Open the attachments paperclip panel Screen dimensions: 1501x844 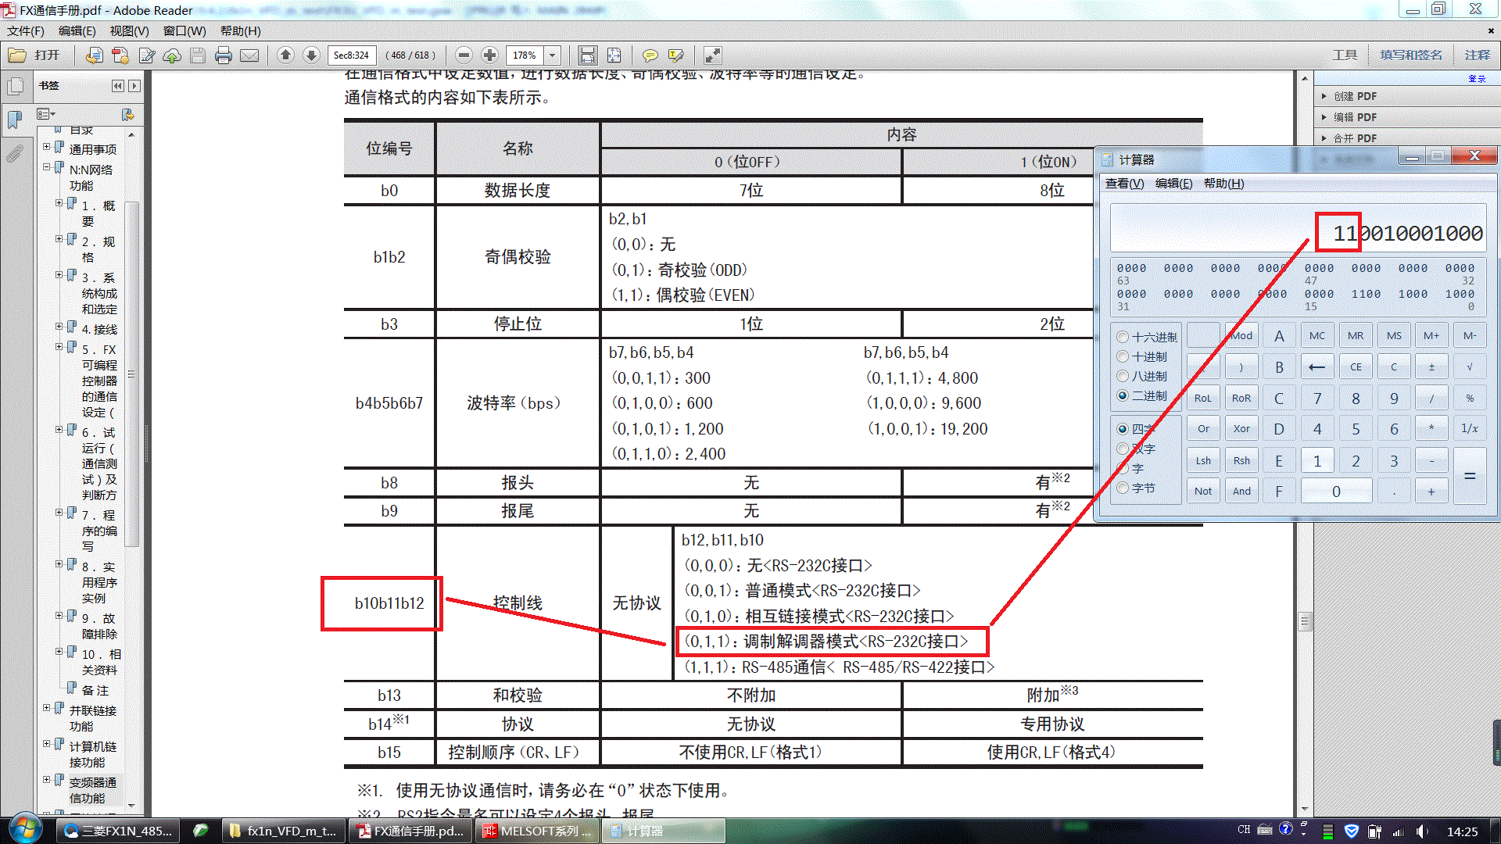15,154
